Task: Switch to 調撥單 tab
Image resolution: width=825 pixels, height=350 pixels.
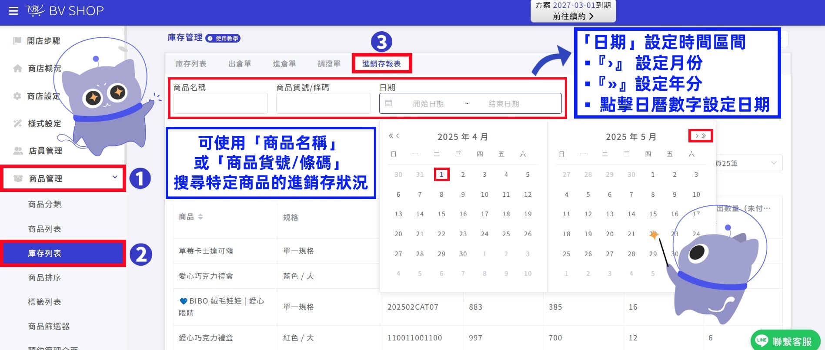Action: (x=329, y=64)
